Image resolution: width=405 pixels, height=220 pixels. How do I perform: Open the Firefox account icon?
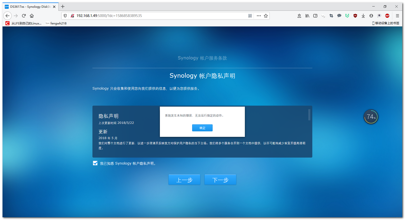[x=371, y=16]
